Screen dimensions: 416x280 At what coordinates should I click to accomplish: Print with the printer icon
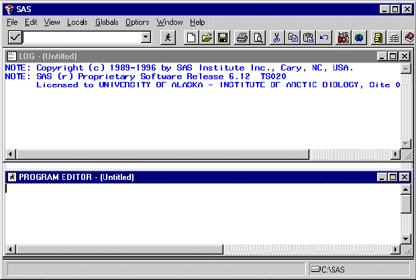242,38
